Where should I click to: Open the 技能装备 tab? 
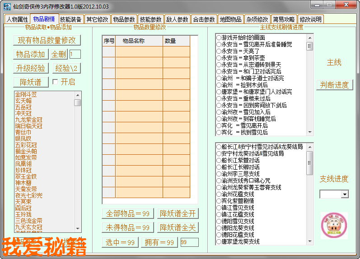click(x=71, y=19)
